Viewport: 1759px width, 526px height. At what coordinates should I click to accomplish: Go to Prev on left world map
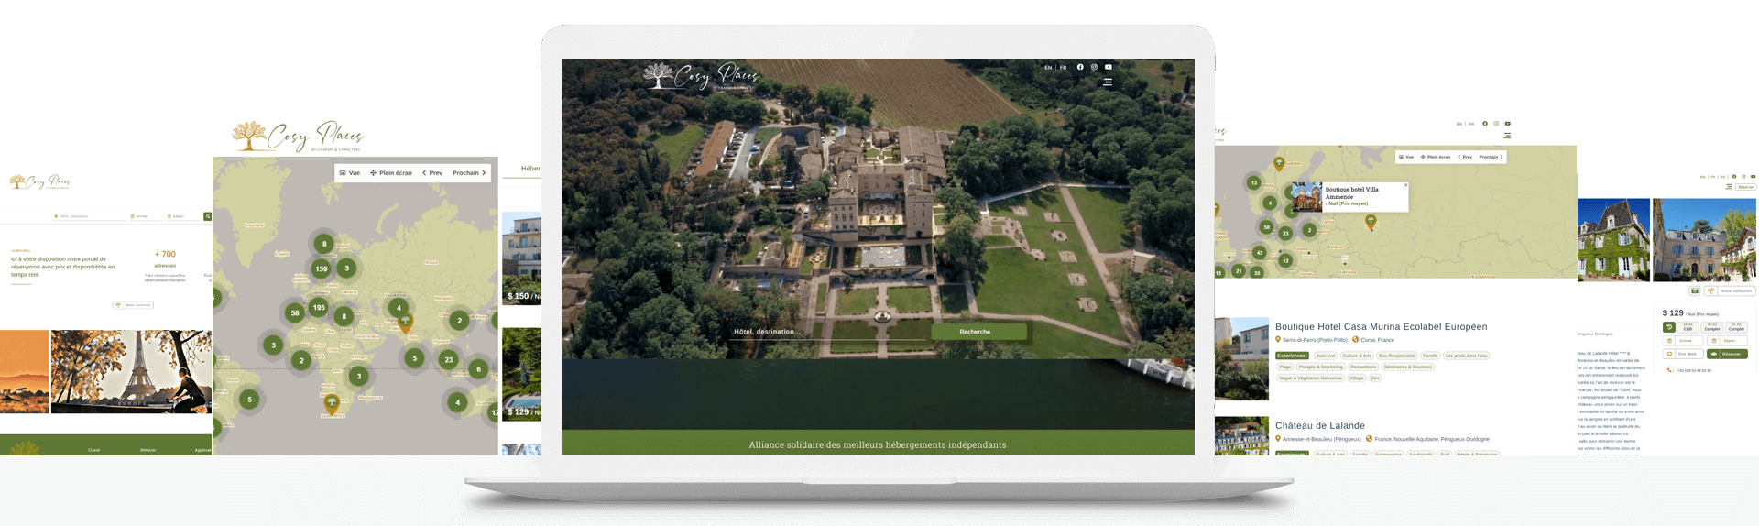[432, 173]
